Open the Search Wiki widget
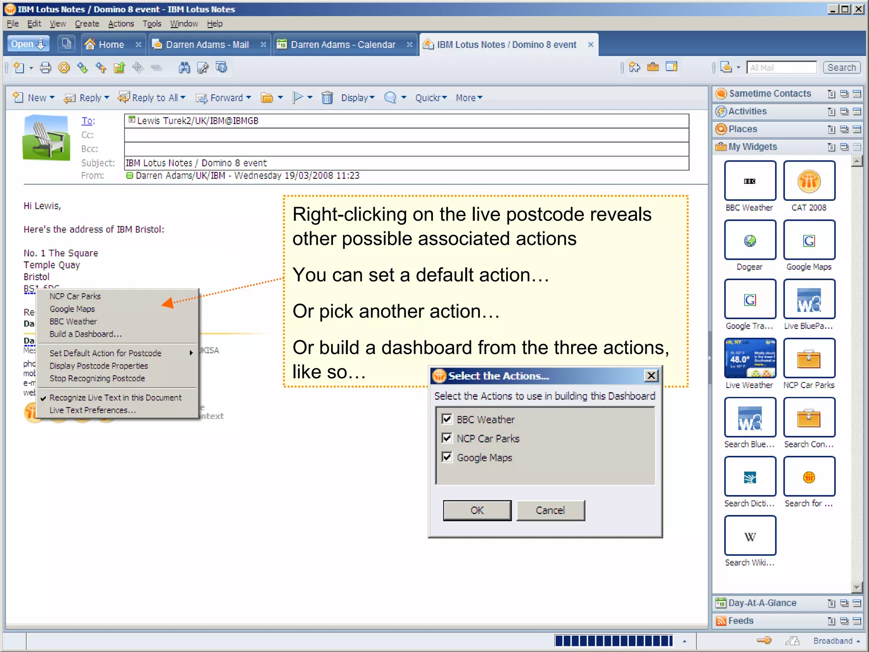869x652 pixels. pos(750,536)
